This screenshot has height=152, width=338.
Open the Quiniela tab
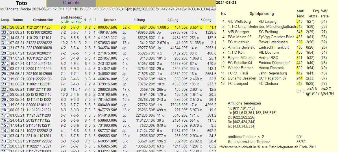[x=71, y=3]
